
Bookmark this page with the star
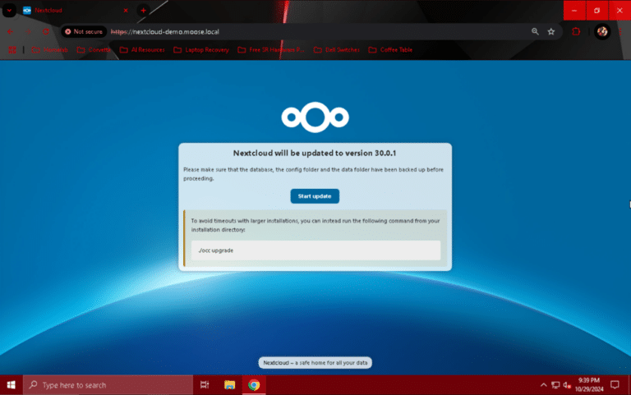(x=551, y=31)
